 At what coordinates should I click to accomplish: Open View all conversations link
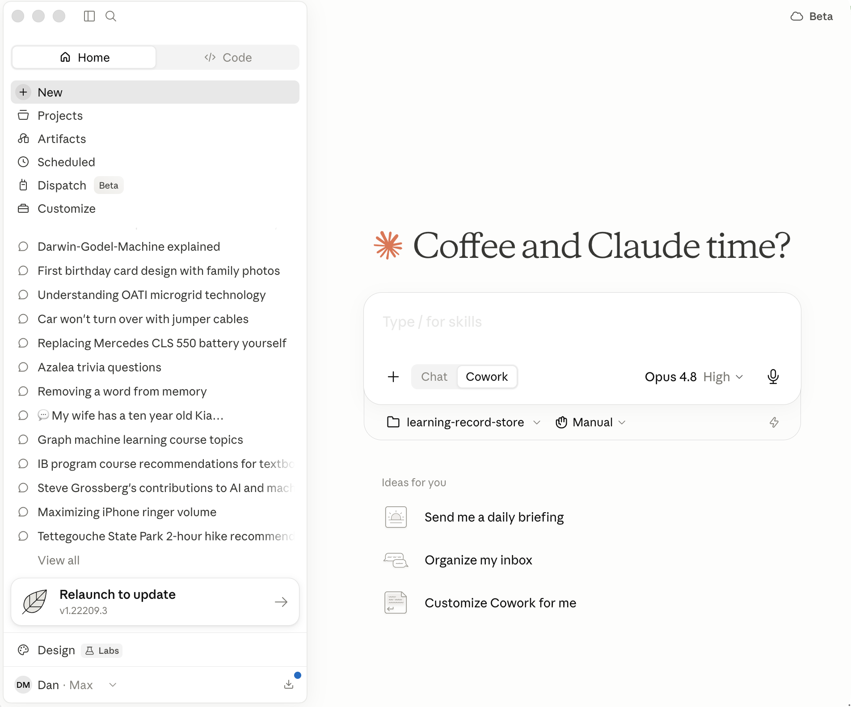[59, 560]
